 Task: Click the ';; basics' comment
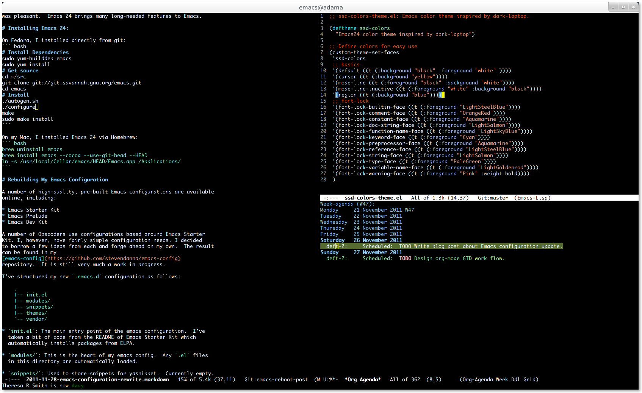tap(346, 64)
